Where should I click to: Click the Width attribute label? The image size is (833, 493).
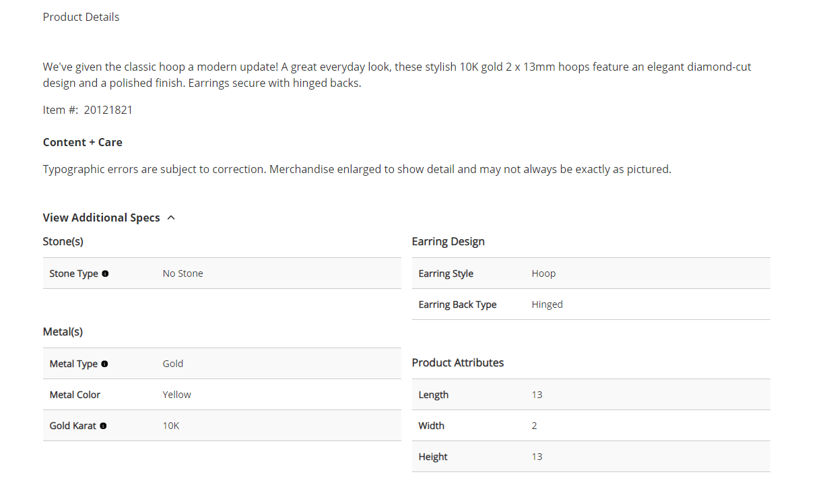[431, 426]
